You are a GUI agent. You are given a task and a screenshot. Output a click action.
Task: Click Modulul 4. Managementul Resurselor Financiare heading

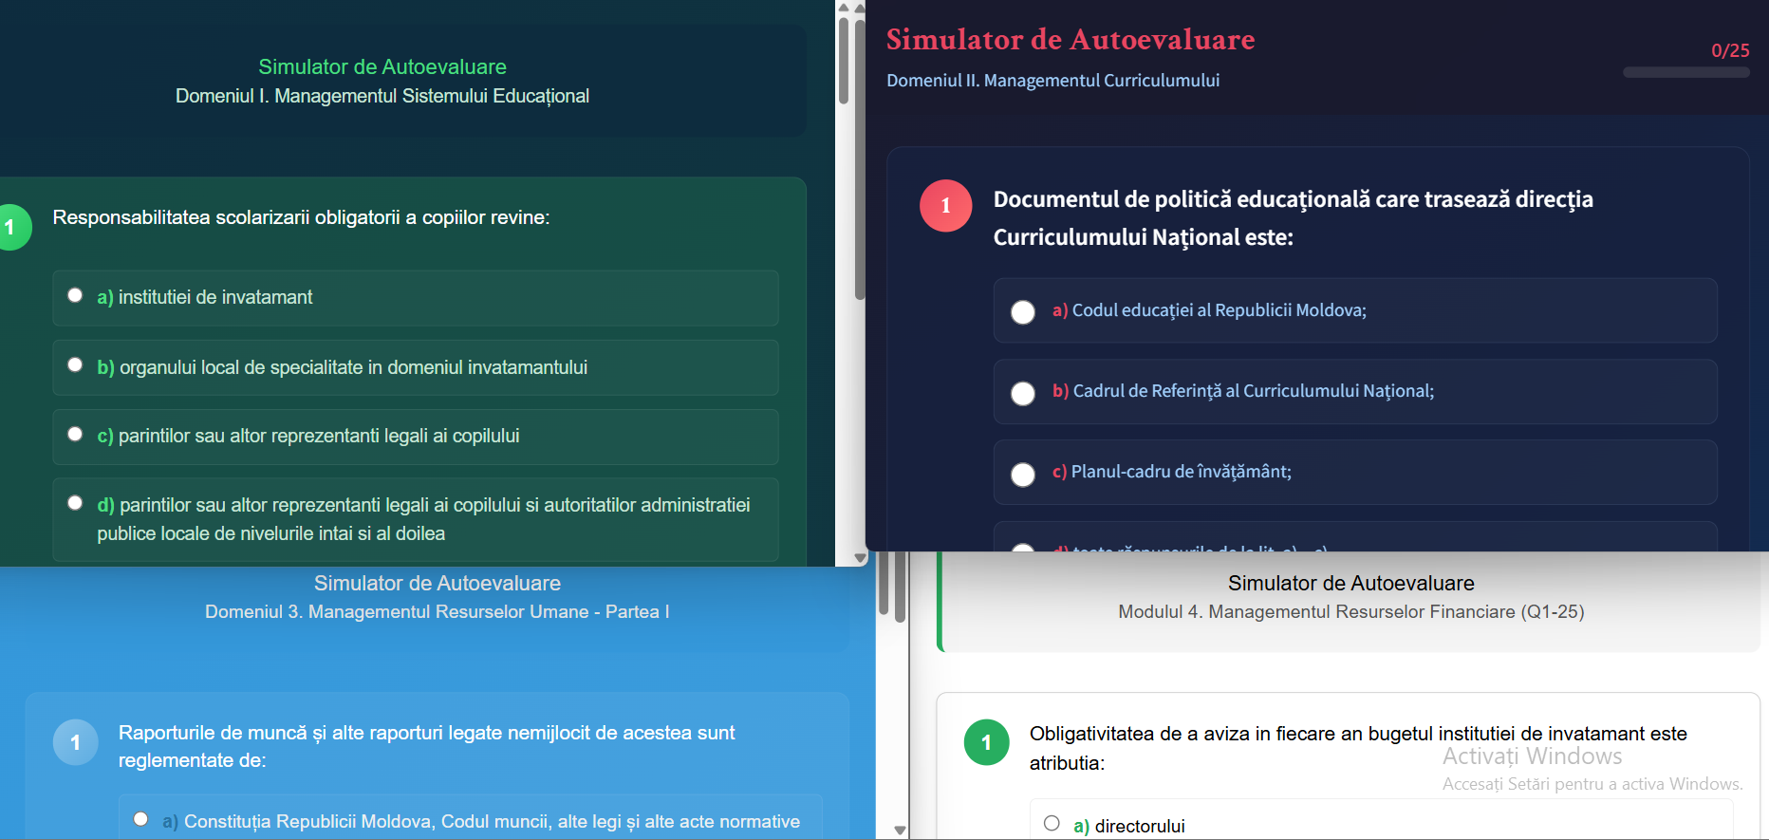pos(1350,612)
